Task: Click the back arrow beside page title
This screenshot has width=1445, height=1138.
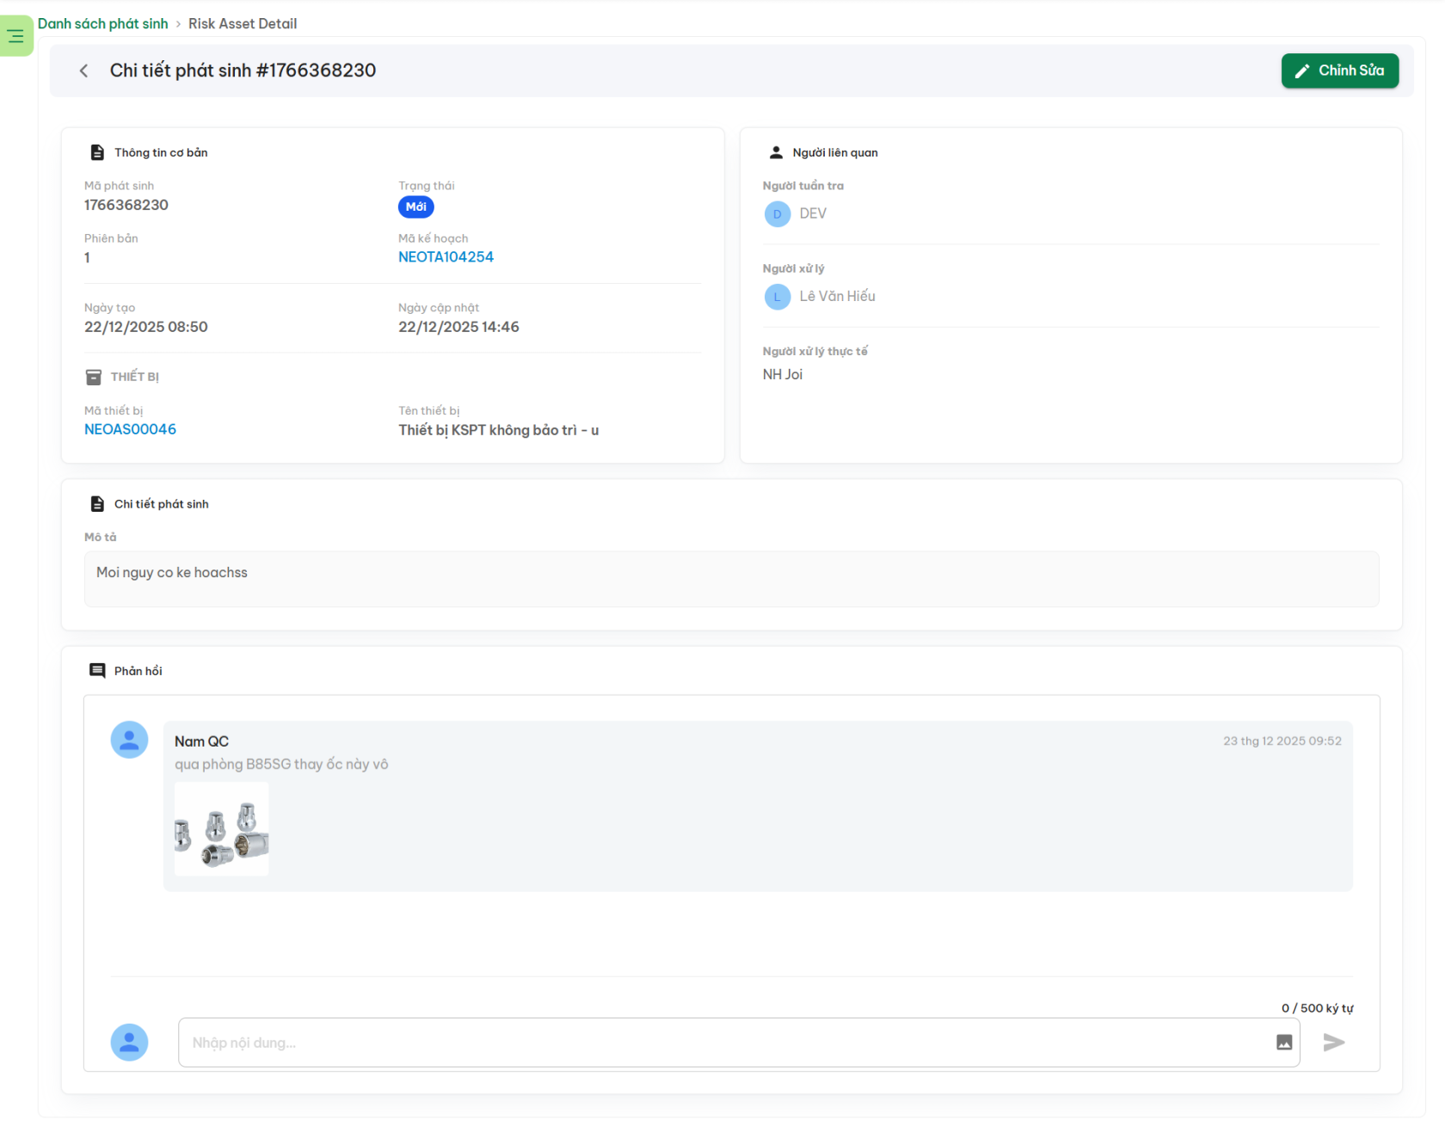Action: tap(83, 71)
